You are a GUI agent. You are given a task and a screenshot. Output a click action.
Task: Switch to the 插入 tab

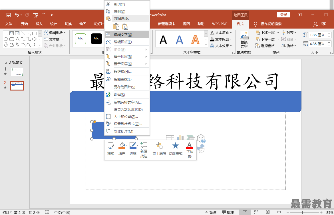tap(39, 24)
